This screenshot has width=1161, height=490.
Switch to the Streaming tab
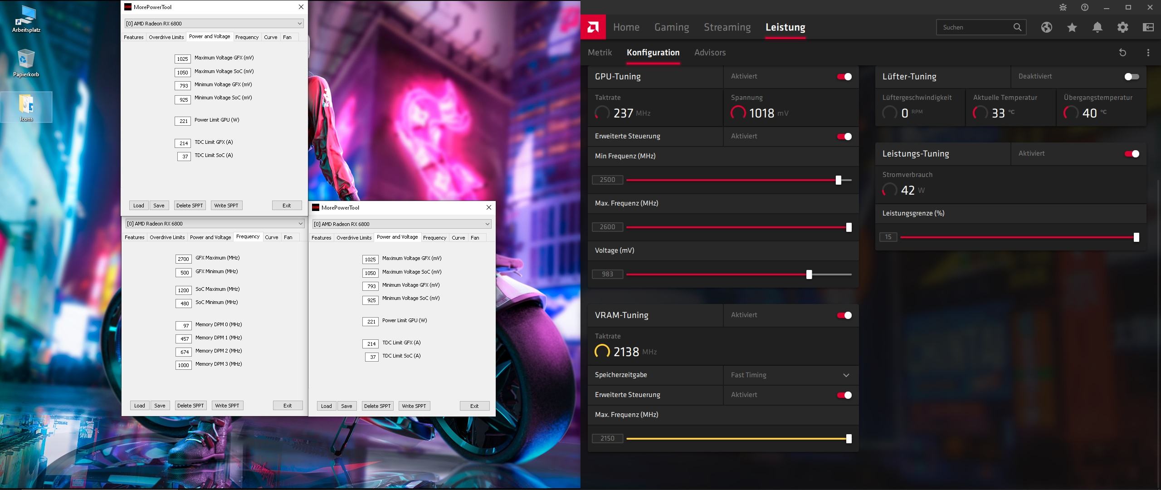727,27
